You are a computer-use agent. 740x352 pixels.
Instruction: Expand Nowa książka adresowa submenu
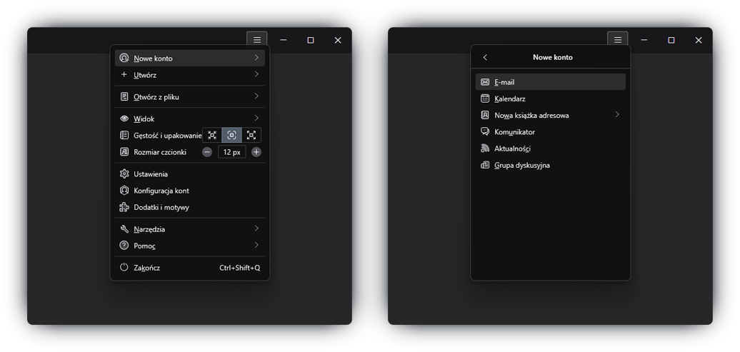pyautogui.click(x=617, y=115)
